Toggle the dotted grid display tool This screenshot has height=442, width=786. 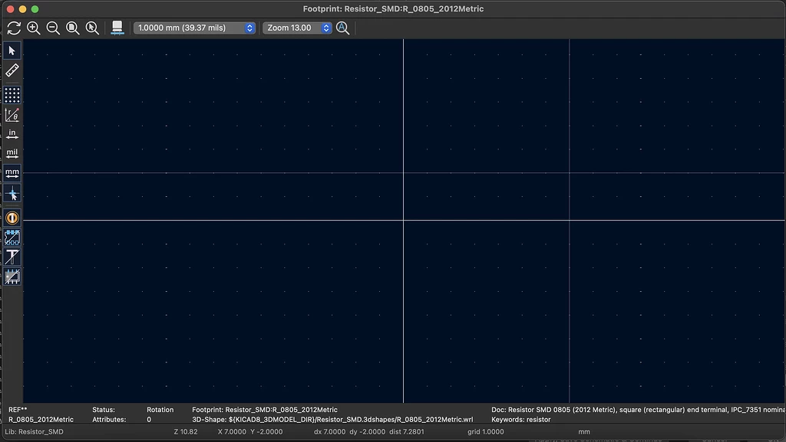(x=12, y=94)
